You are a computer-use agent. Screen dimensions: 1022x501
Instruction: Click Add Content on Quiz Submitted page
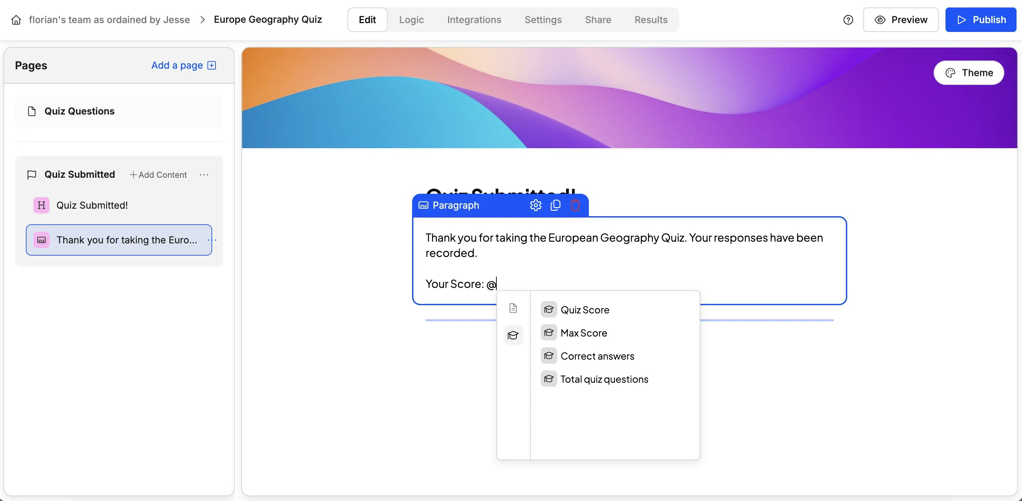(x=158, y=175)
